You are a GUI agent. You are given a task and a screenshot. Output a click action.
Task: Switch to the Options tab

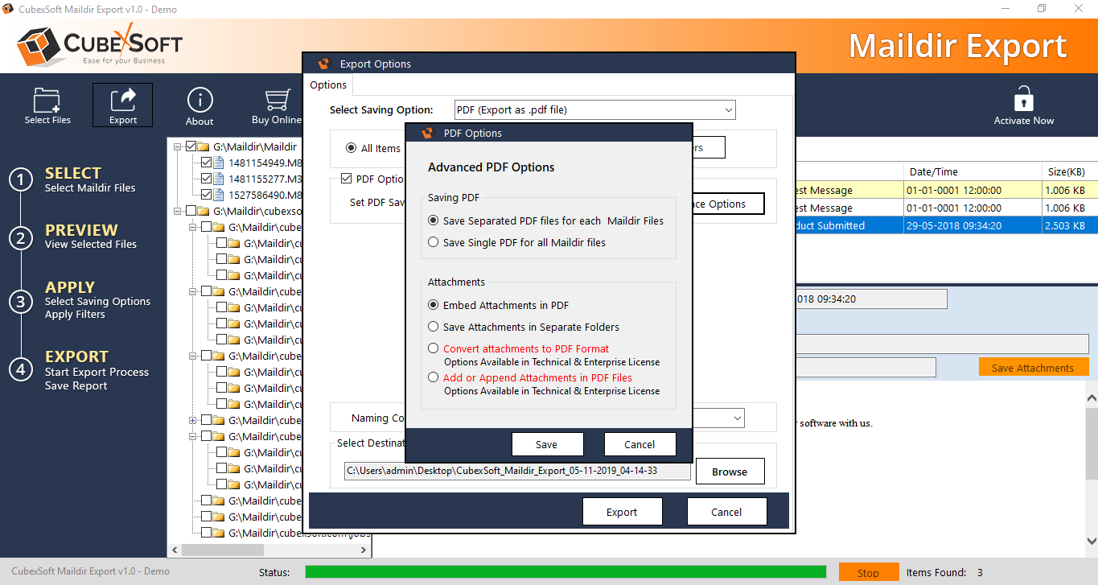[x=328, y=85]
